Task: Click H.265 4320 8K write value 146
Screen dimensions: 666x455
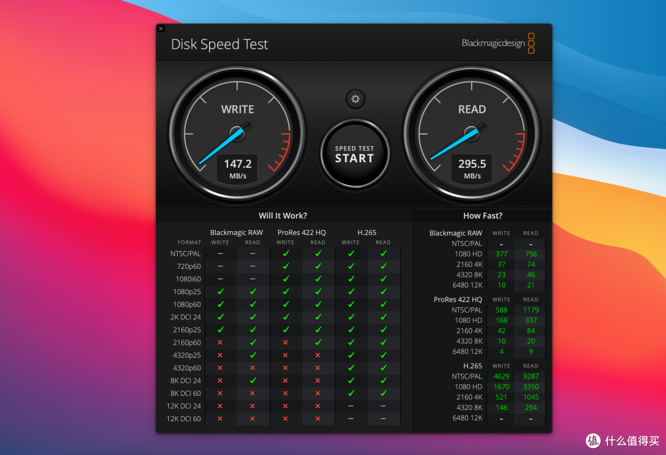Action: pyautogui.click(x=501, y=408)
